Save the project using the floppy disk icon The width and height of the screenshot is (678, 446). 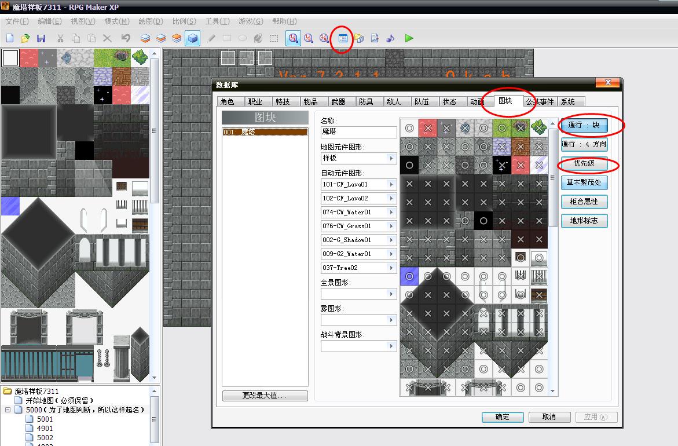pyautogui.click(x=41, y=38)
